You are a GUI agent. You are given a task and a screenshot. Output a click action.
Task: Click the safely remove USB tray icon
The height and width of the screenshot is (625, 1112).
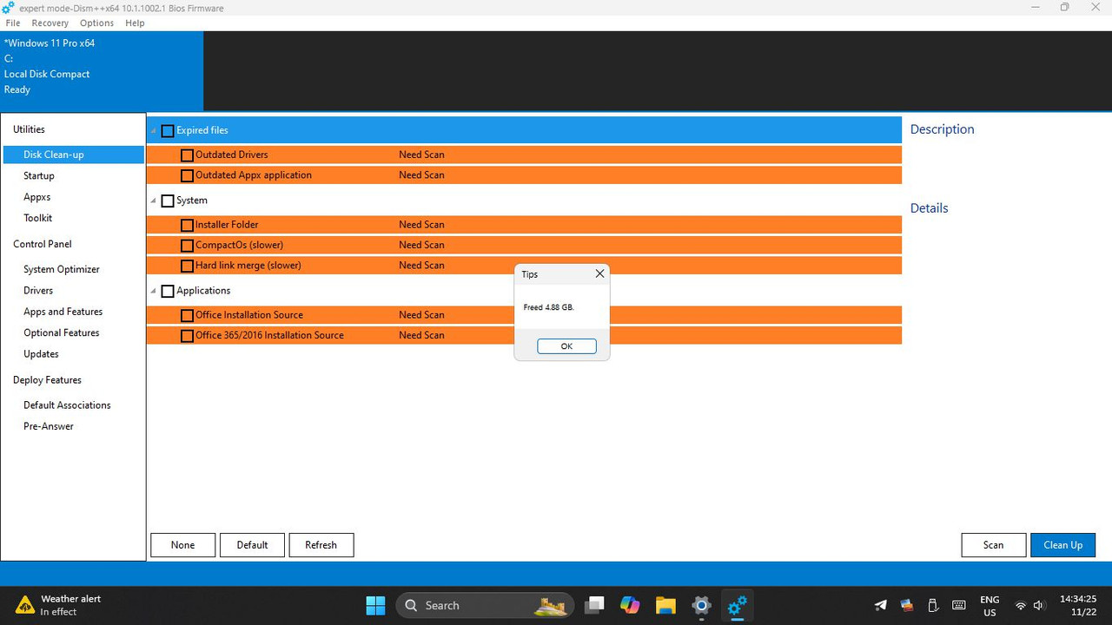[932, 605]
